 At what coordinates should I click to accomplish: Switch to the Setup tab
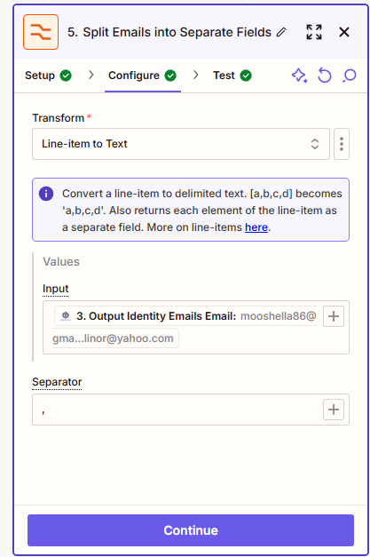coord(48,76)
